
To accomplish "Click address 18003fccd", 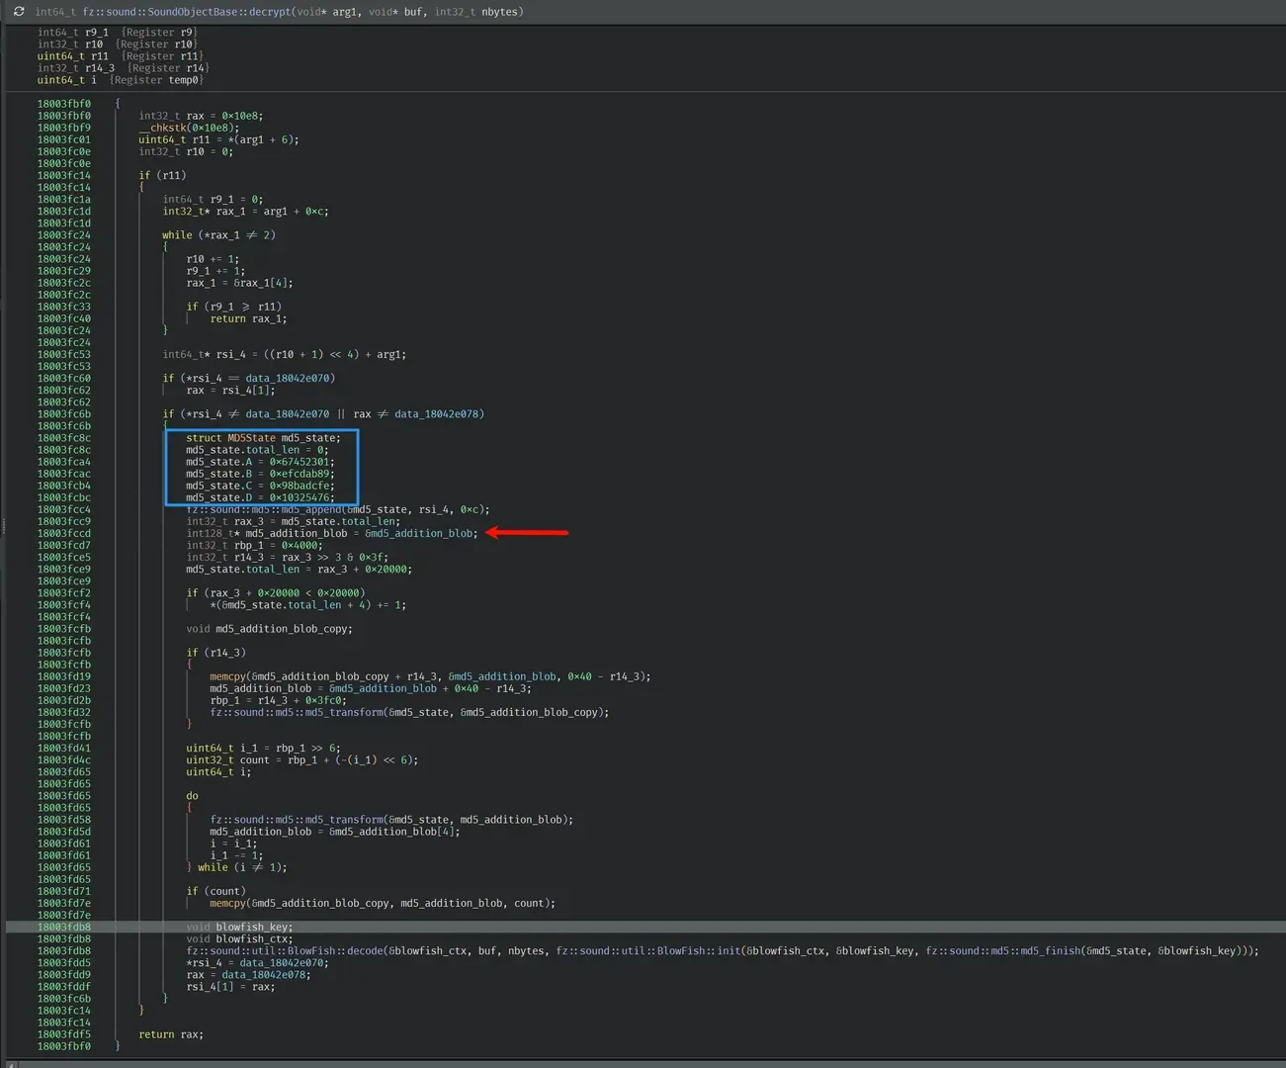I will coord(64,533).
